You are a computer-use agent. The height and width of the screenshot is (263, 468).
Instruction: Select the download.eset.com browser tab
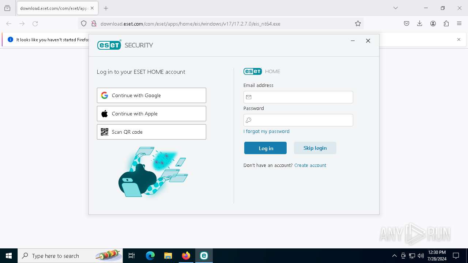pos(57,8)
